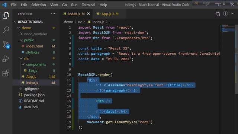Click the minimap code preview
238x134 pixels.
(227, 28)
